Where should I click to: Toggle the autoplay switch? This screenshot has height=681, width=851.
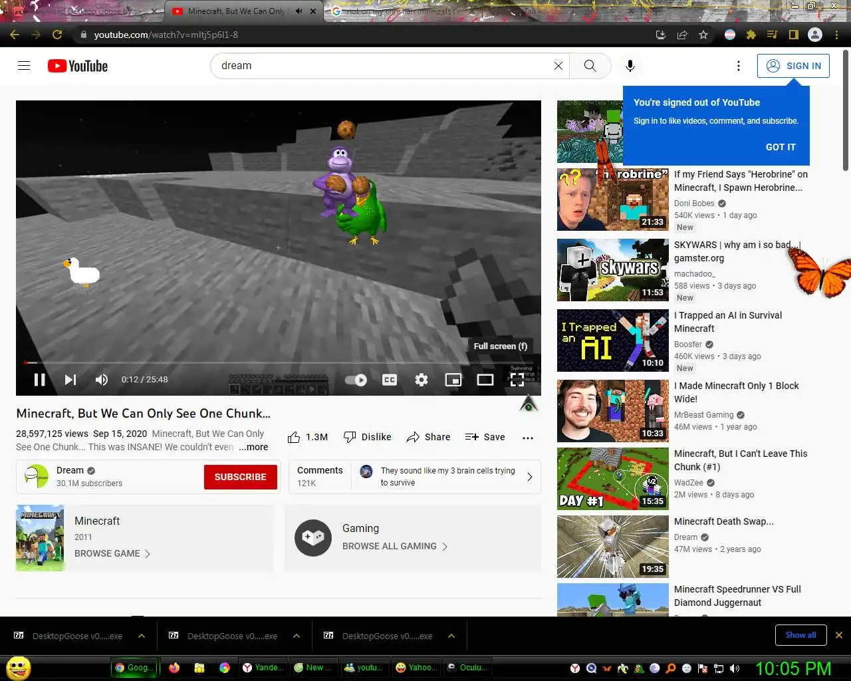pyautogui.click(x=356, y=380)
